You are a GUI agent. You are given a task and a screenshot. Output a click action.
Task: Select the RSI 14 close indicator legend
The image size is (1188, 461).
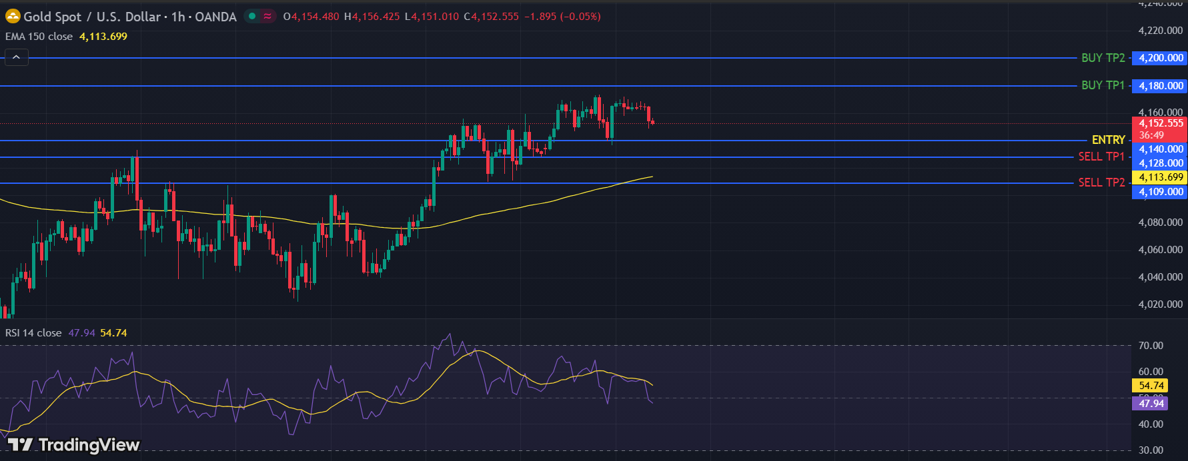[33, 333]
